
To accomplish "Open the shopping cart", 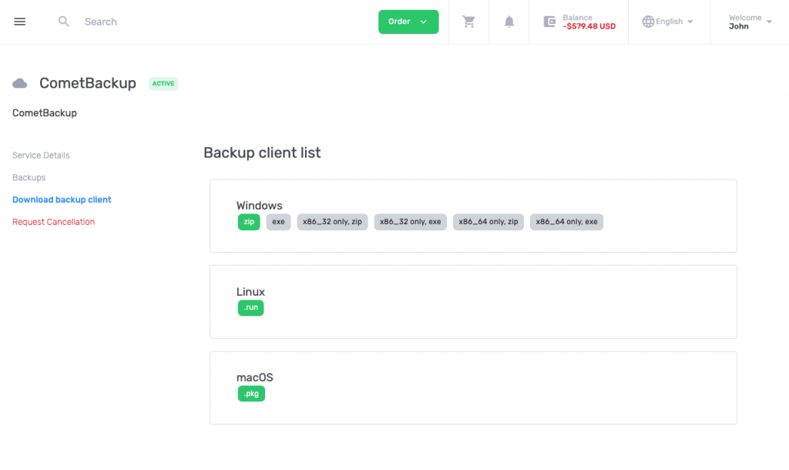I will (x=468, y=22).
